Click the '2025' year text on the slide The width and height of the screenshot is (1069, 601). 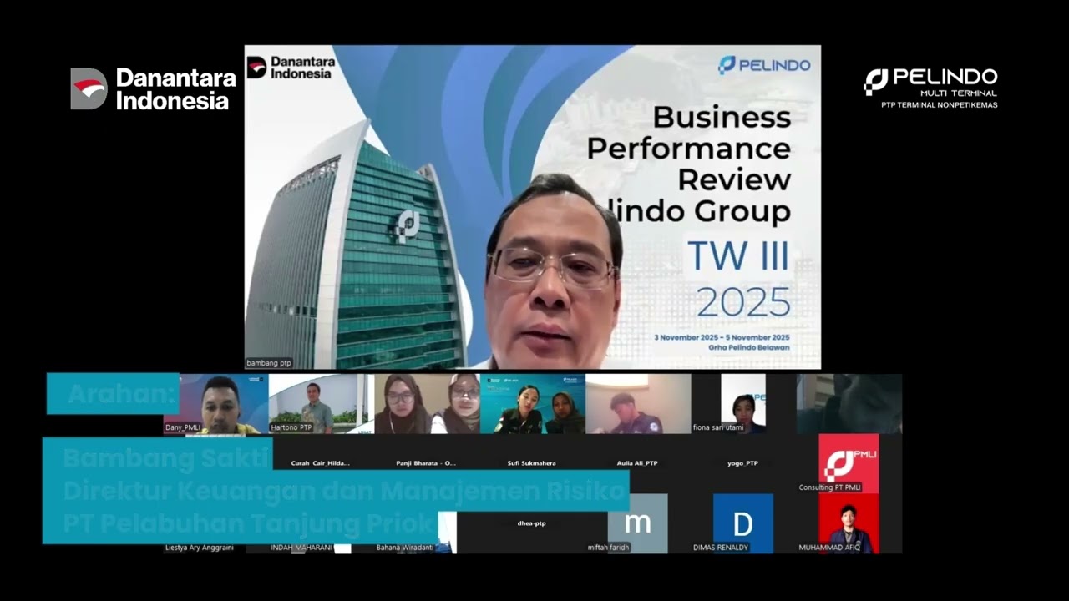[x=743, y=302]
